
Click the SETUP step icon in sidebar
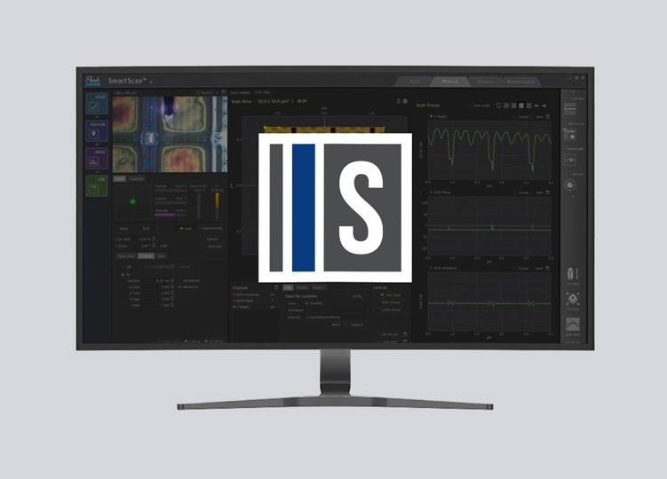point(98,105)
